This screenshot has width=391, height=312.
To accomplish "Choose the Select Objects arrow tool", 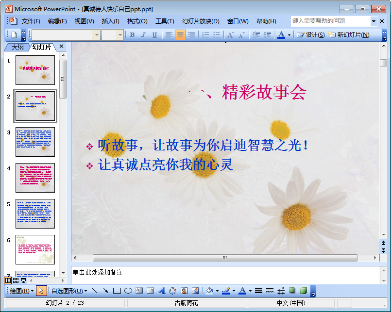I will point(41,291).
